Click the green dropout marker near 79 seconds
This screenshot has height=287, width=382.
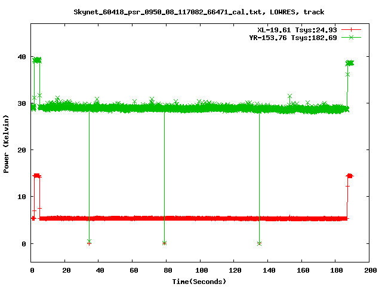(x=165, y=243)
